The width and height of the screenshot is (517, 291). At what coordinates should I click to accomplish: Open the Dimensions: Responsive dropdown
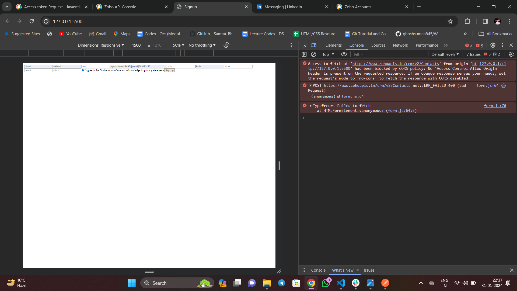101,45
